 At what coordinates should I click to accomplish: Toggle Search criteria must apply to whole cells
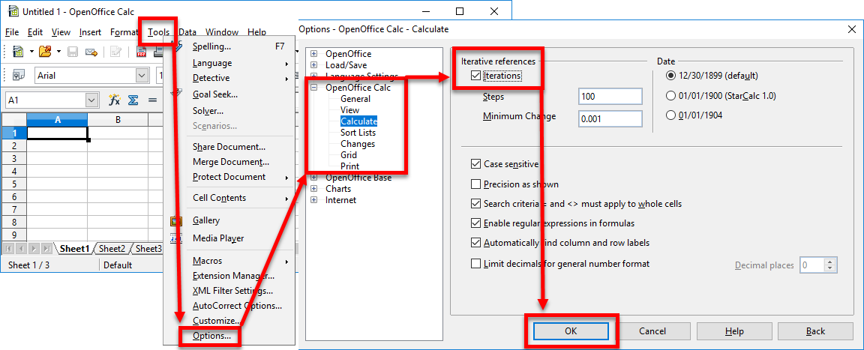(476, 204)
